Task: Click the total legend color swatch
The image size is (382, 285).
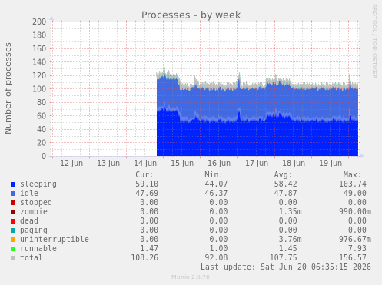Action: pyautogui.click(x=13, y=258)
